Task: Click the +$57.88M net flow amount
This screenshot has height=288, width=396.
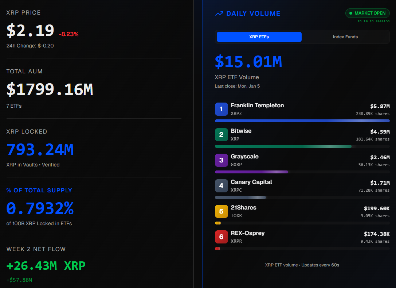Action: (19, 280)
